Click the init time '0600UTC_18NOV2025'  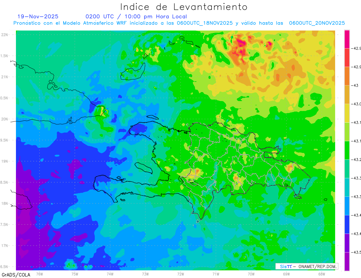pos(205,23)
